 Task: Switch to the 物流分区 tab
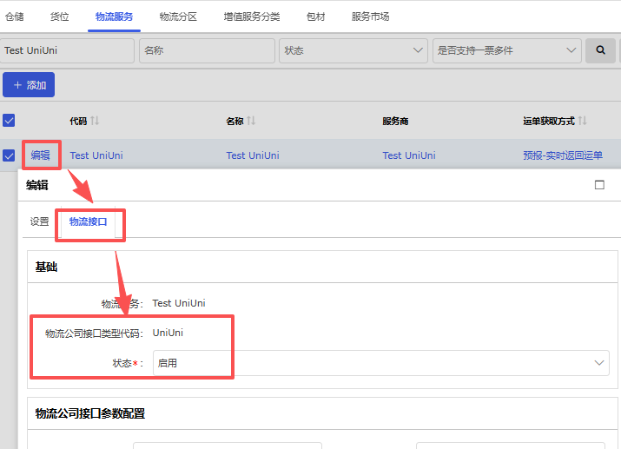[178, 17]
